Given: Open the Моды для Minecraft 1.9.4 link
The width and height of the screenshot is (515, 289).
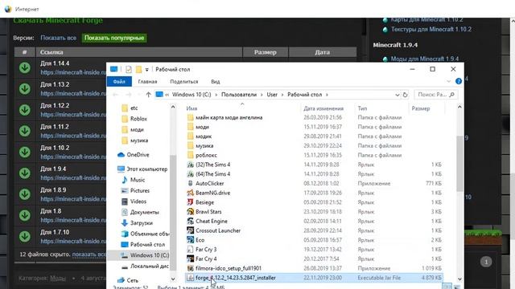Looking at the screenshot, I should pyautogui.click(x=424, y=59).
